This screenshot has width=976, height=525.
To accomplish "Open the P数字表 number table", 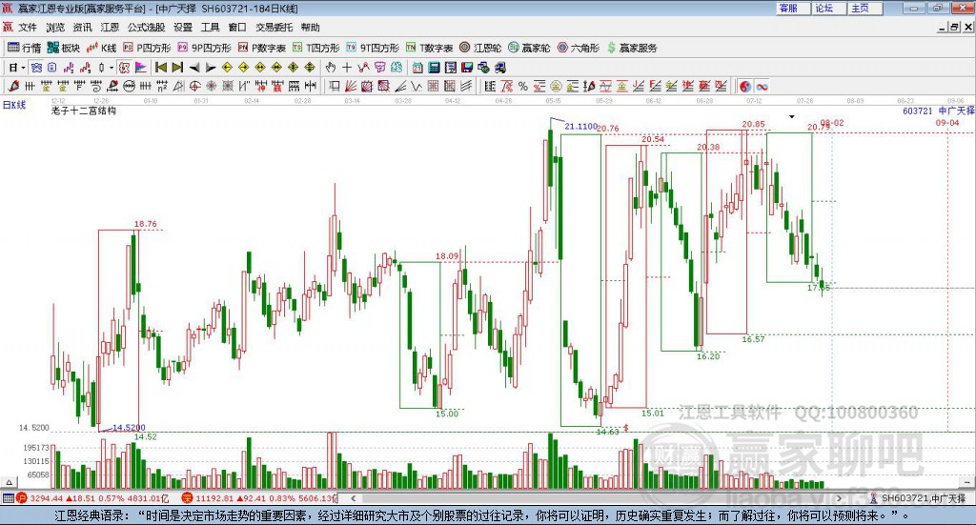I will (x=262, y=48).
